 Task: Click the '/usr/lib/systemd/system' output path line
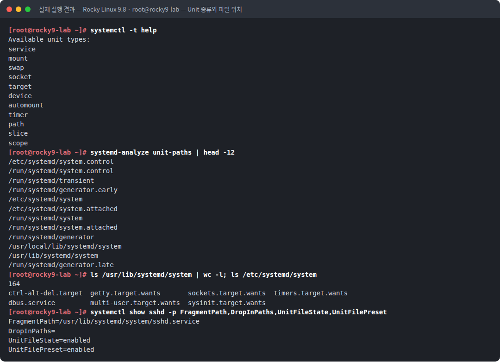[x=53, y=256]
